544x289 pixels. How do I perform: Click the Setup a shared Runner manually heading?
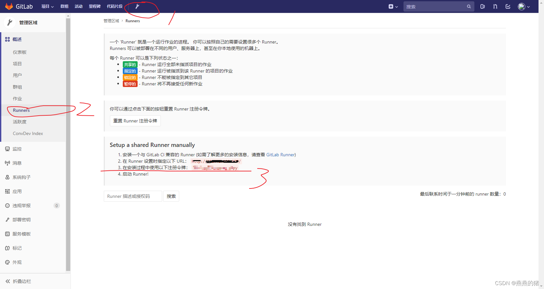click(152, 145)
